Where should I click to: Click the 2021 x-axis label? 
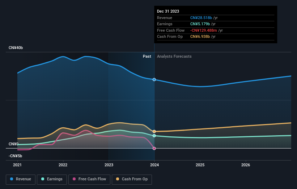(17, 165)
